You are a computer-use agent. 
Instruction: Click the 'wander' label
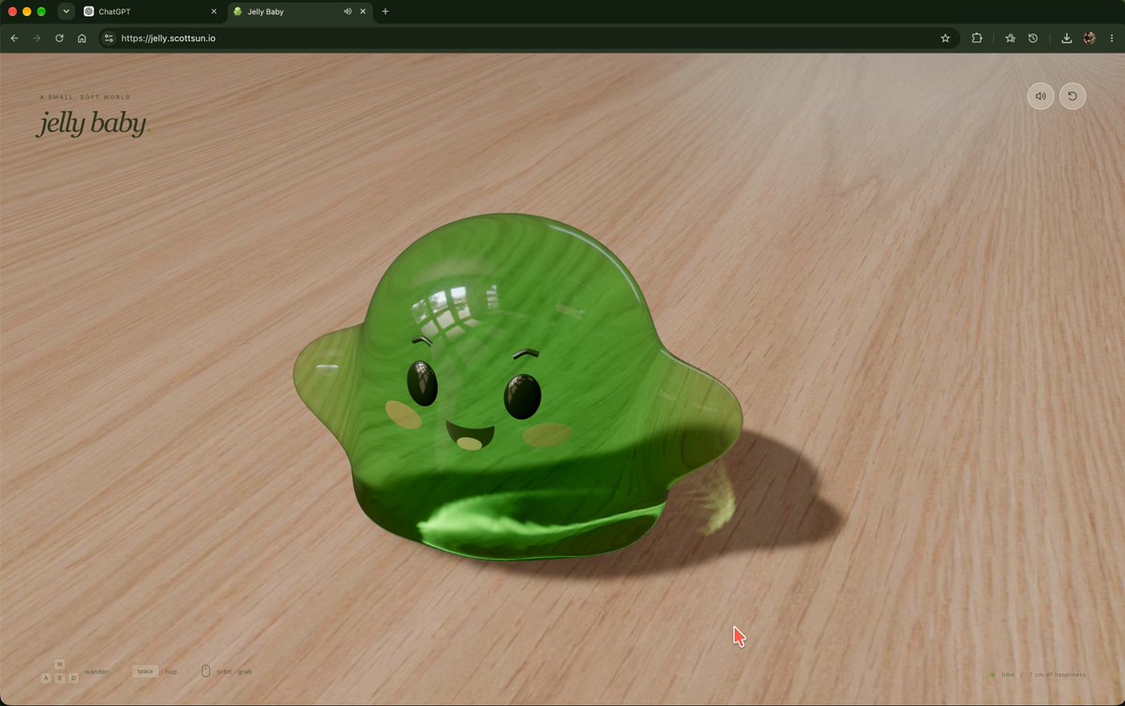97,671
